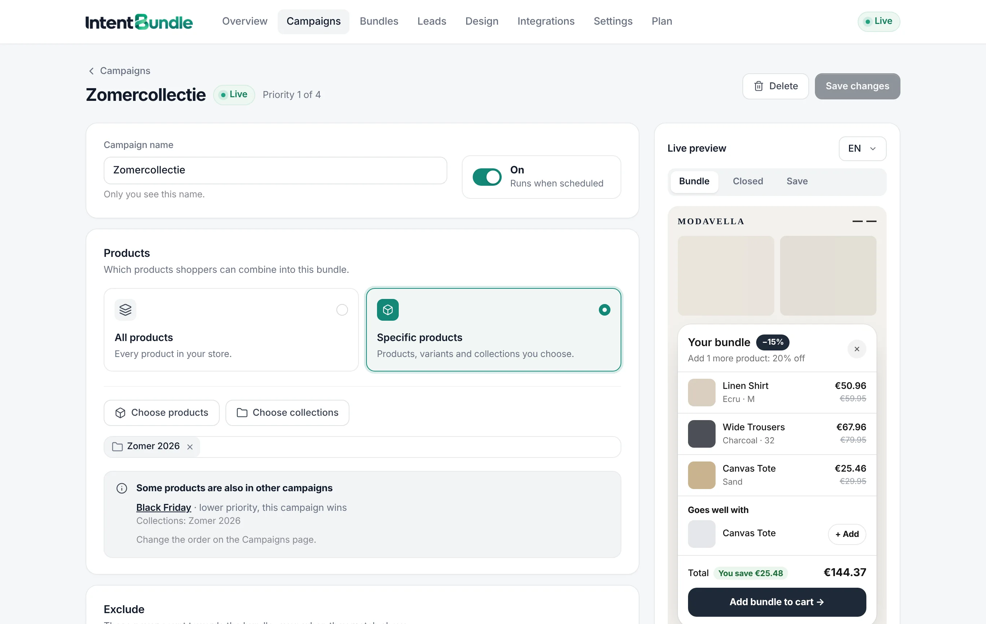The image size is (986, 624).
Task: Open the Design nav item
Action: click(481, 21)
